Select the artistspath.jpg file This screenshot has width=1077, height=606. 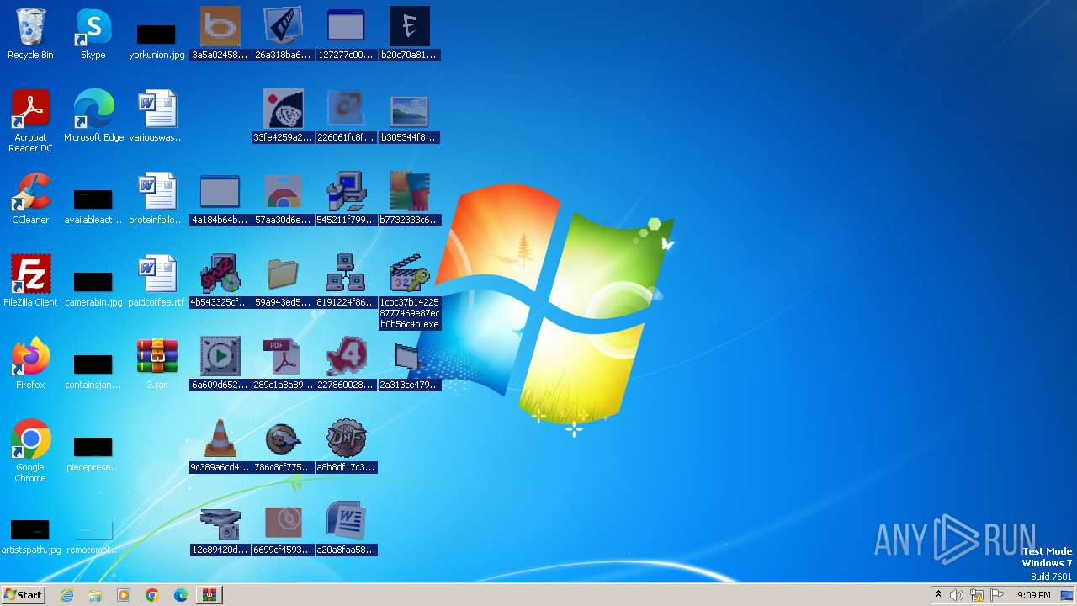pos(30,529)
